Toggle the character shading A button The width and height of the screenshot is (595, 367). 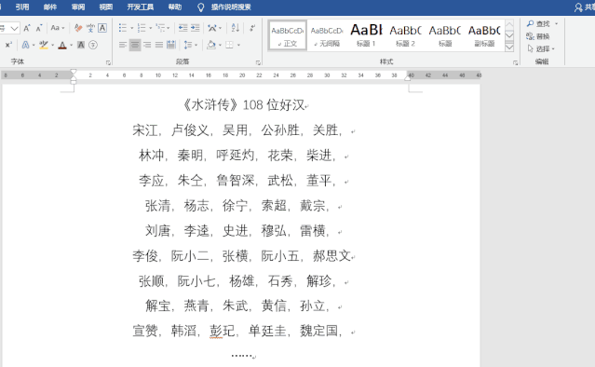(x=81, y=45)
